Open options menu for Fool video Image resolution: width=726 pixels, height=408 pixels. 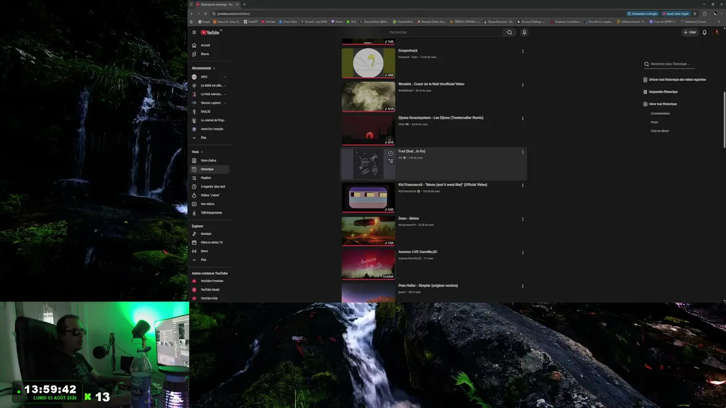click(x=522, y=152)
